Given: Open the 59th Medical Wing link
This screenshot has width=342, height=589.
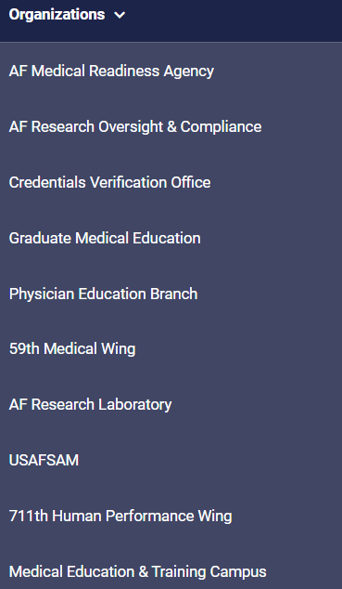Looking at the screenshot, I should (x=72, y=349).
